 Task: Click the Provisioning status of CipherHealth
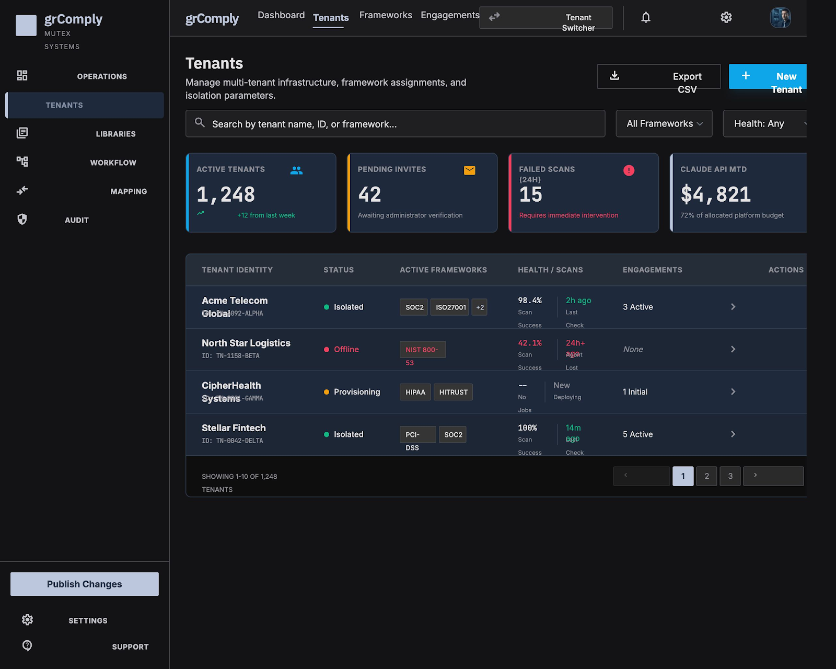pos(352,392)
